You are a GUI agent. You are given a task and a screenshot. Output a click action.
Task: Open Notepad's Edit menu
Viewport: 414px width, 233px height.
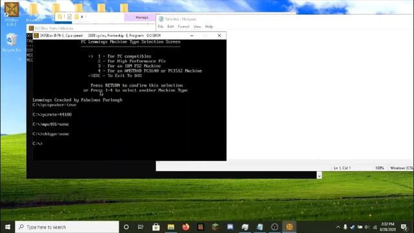click(171, 27)
